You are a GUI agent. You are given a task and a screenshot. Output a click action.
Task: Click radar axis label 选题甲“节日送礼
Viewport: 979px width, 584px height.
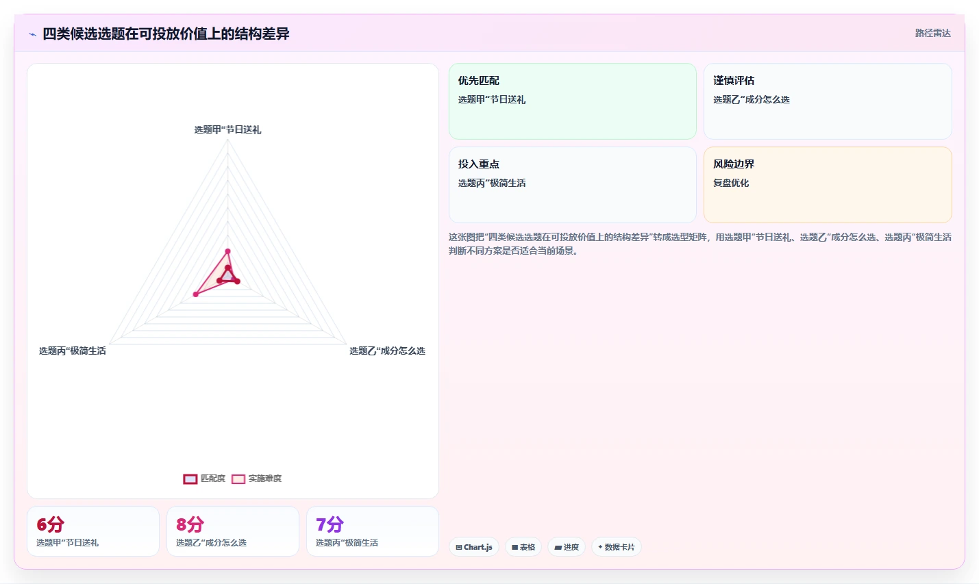(227, 129)
